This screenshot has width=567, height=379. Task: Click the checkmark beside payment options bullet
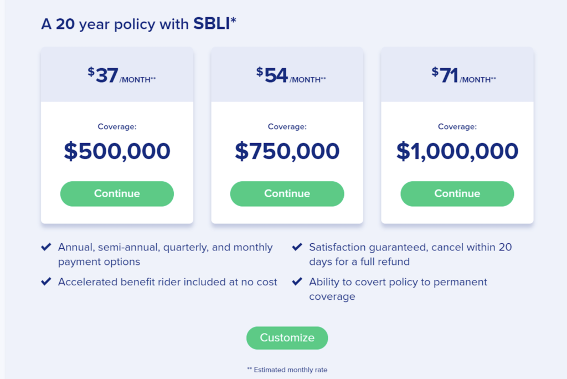point(46,247)
